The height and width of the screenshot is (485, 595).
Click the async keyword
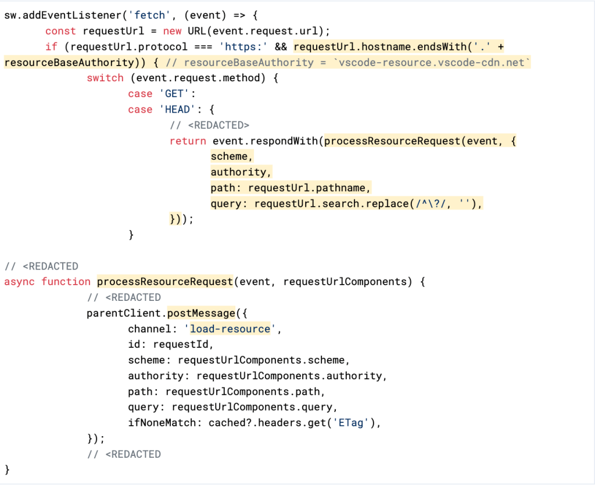pos(19,282)
